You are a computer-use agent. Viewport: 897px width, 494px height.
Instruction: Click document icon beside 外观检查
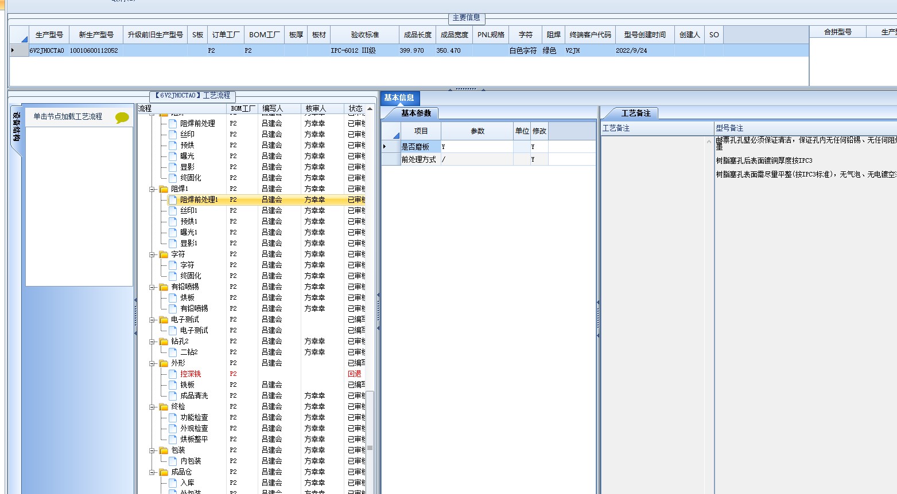click(x=173, y=428)
